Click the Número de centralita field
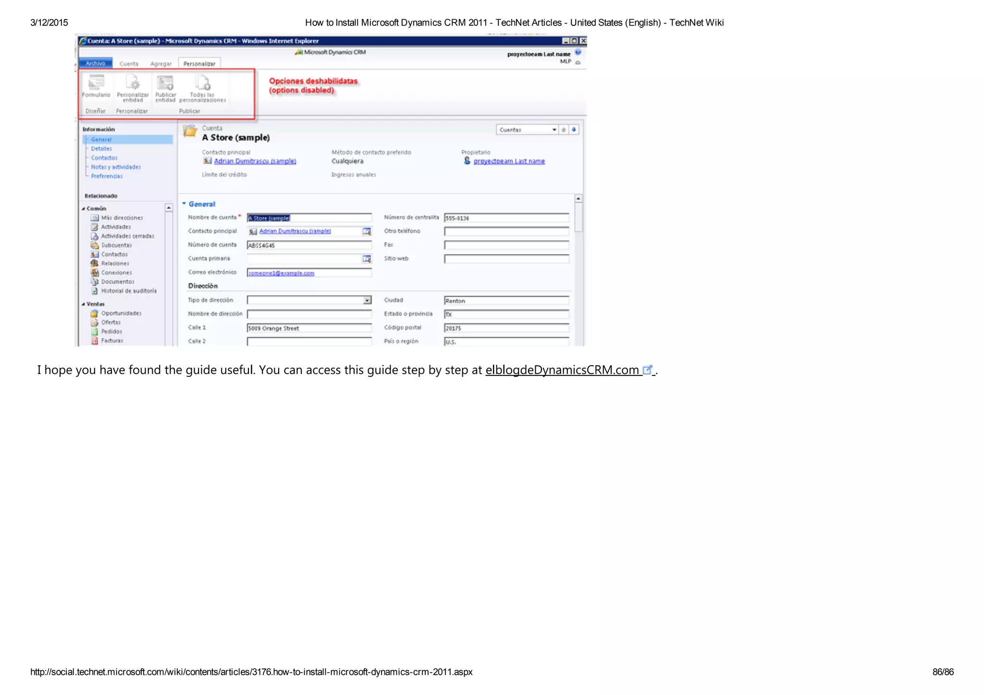Image resolution: width=984 pixels, height=695 pixels. 507,218
